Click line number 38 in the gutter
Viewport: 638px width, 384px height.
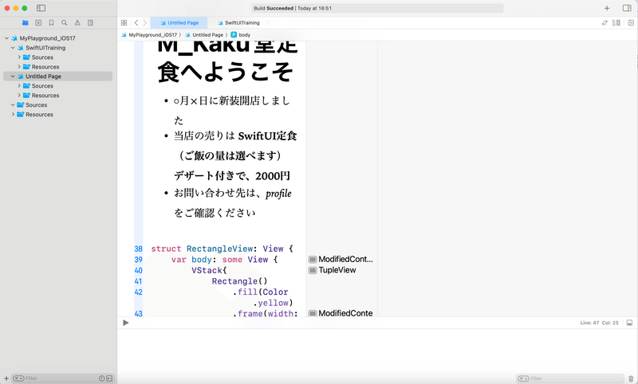click(138, 249)
